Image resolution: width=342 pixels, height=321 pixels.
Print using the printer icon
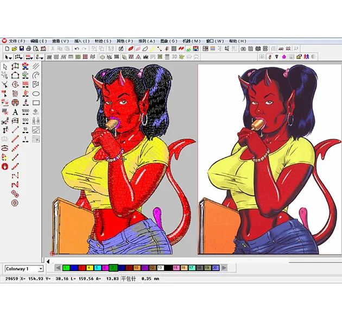28,49
